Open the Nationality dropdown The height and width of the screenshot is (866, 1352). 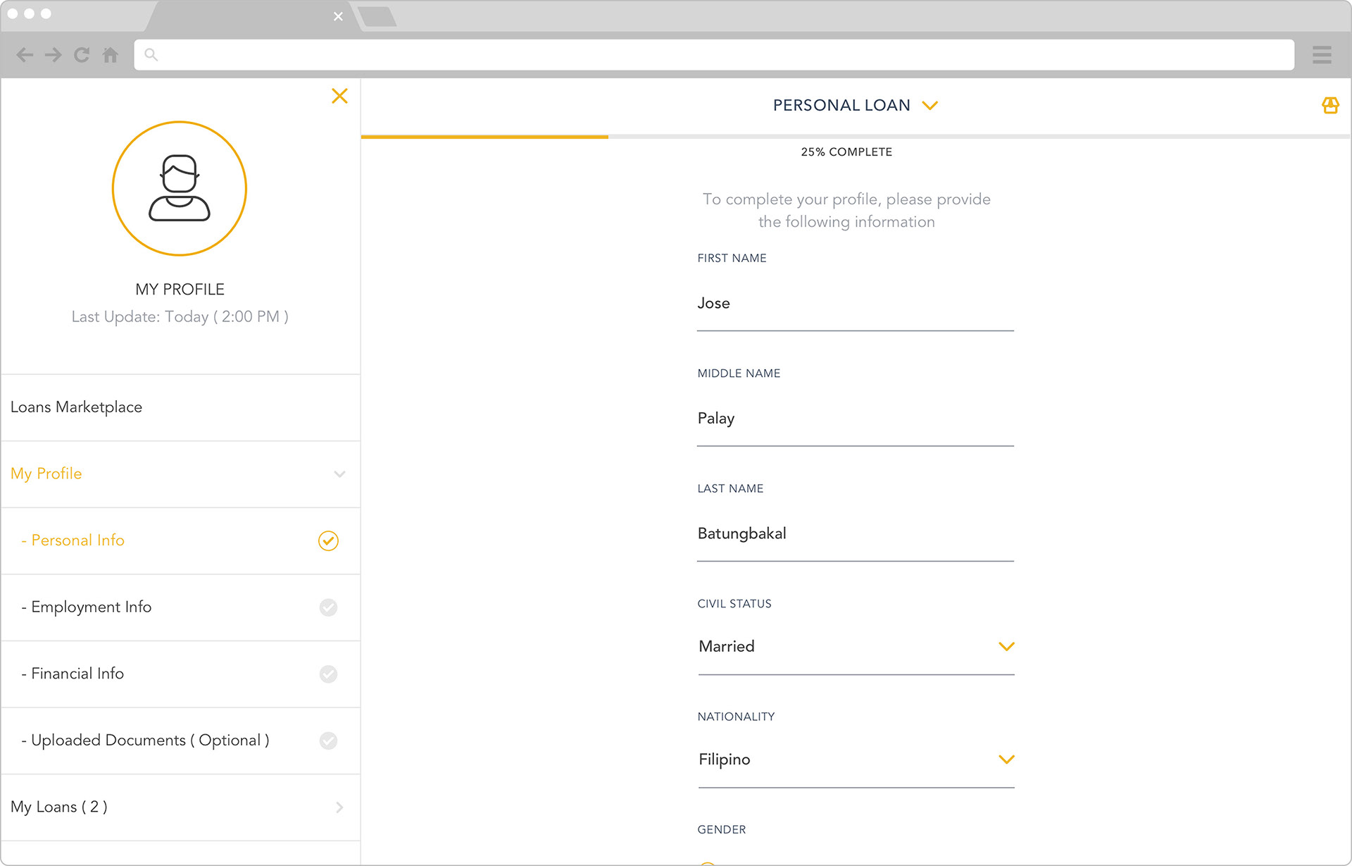(x=856, y=760)
